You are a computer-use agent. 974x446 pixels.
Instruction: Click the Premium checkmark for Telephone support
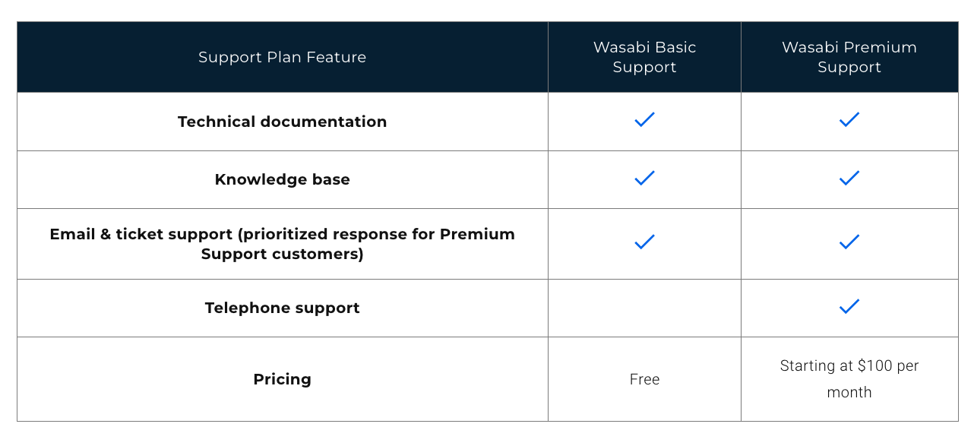pos(849,306)
